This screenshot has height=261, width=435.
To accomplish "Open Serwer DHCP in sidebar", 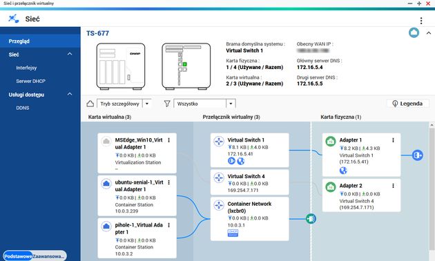I will point(30,81).
